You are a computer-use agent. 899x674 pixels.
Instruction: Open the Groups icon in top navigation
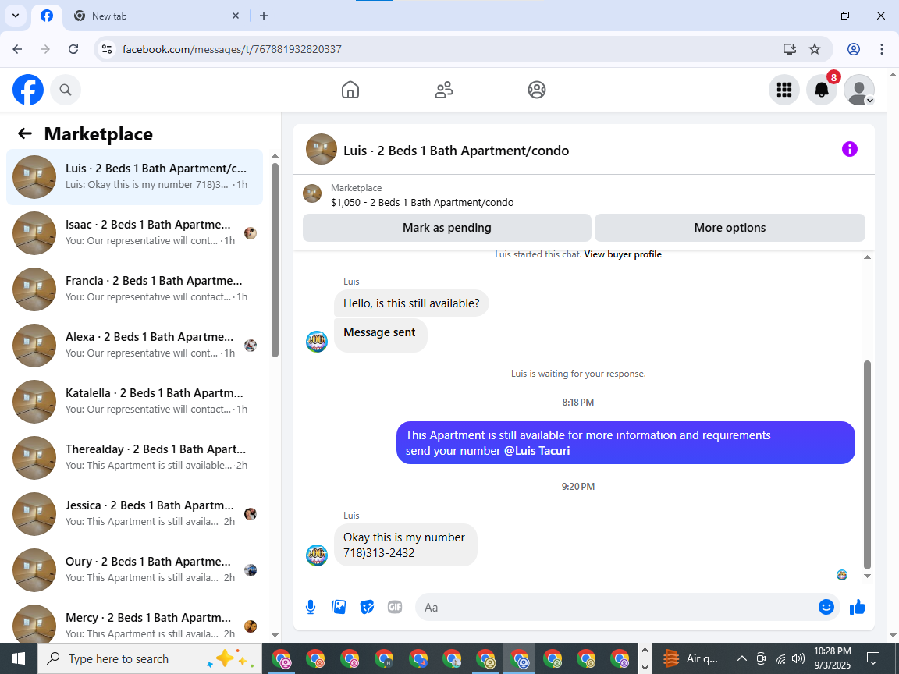click(x=537, y=90)
